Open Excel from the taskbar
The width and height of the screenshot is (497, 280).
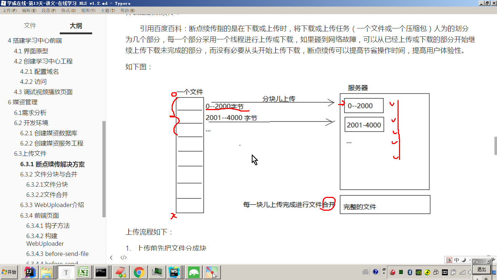(84, 272)
